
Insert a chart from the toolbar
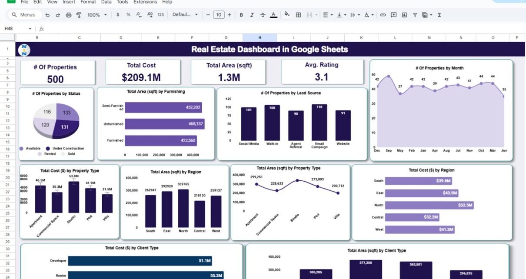404,15
